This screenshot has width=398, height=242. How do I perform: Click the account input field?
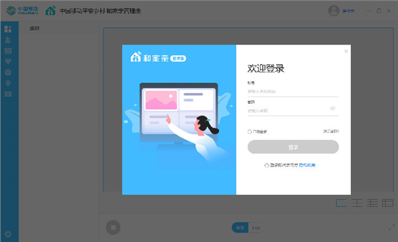[293, 91]
